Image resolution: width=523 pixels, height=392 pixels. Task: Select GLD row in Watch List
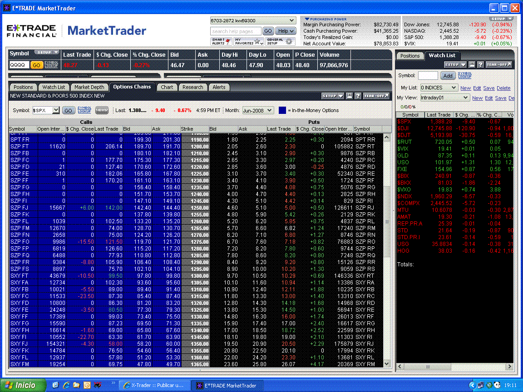click(x=455, y=155)
